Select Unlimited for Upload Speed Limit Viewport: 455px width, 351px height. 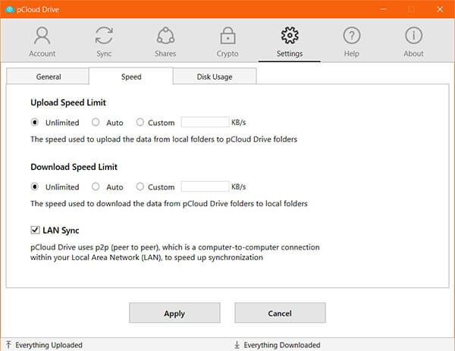[35, 122]
